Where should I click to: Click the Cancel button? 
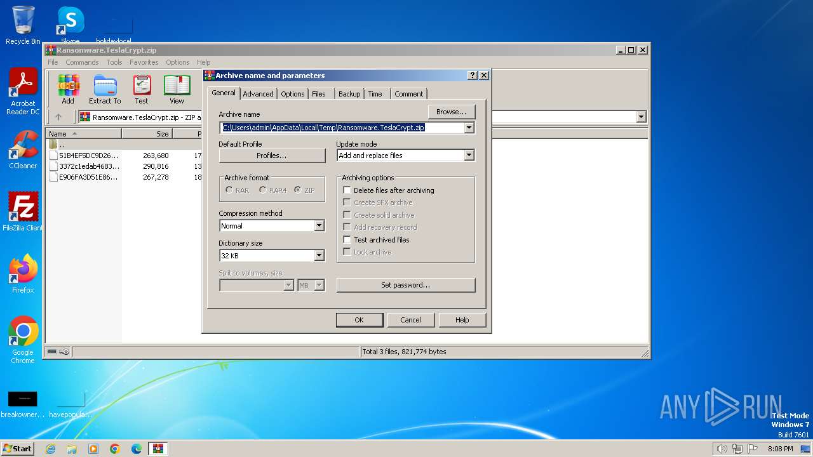[410, 320]
